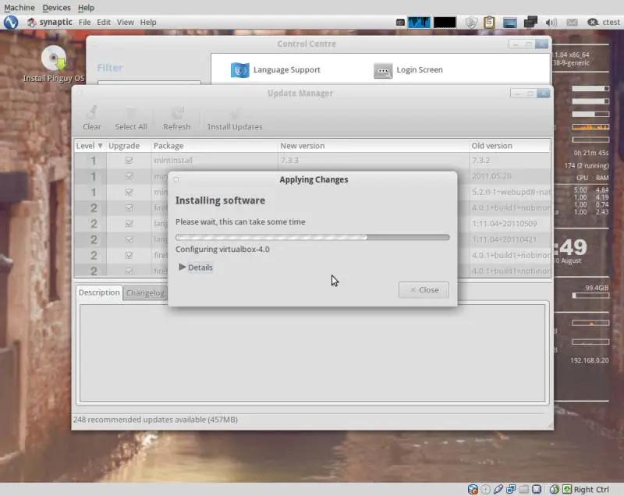This screenshot has height=496, width=624.
Task: Open the clipboard manager tray icon
Action: 489,23
